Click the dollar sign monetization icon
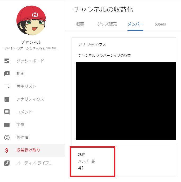This screenshot has height=182, width=181. click(x=7, y=150)
